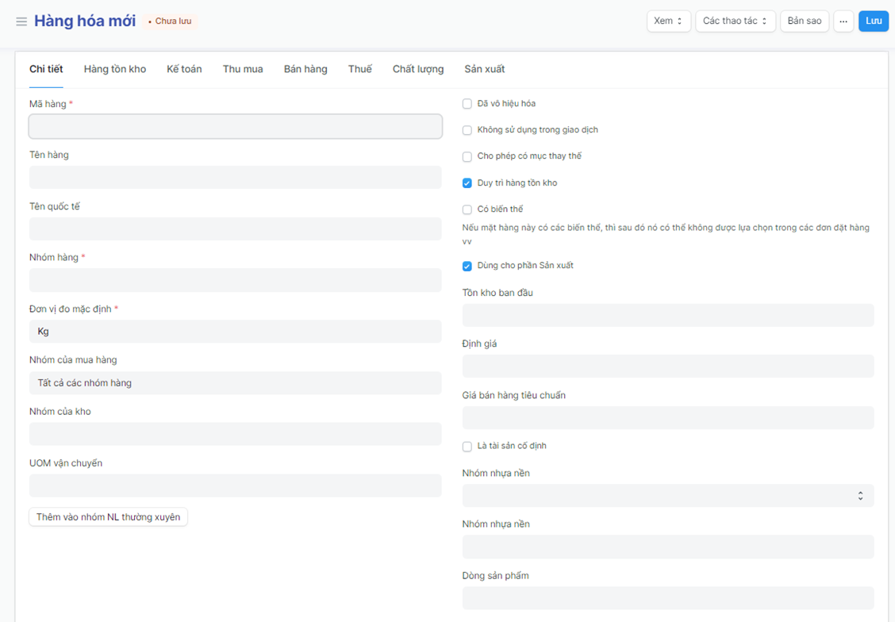The height and width of the screenshot is (622, 895).
Task: Switch to the Hàng tồn kho tab
Action: coord(115,69)
